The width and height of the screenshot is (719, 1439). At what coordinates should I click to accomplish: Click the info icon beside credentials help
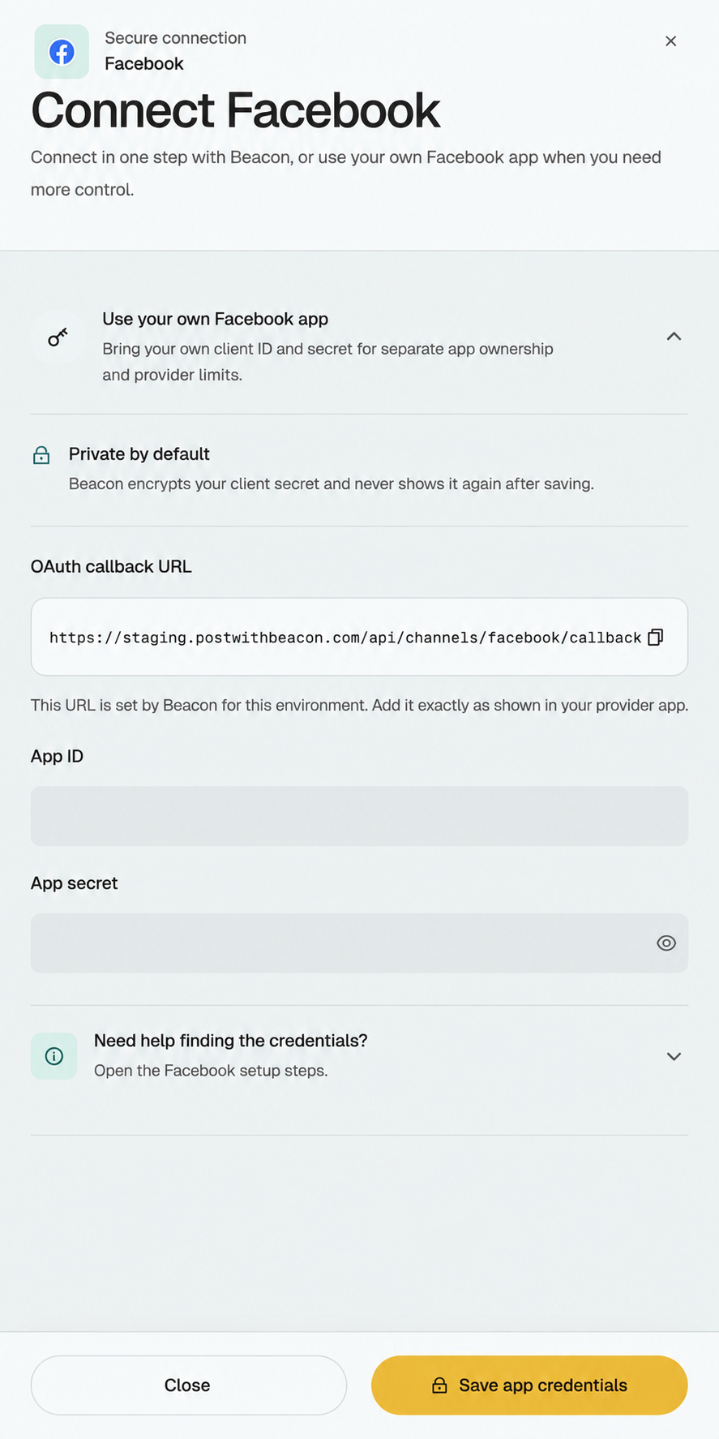[x=54, y=1056]
